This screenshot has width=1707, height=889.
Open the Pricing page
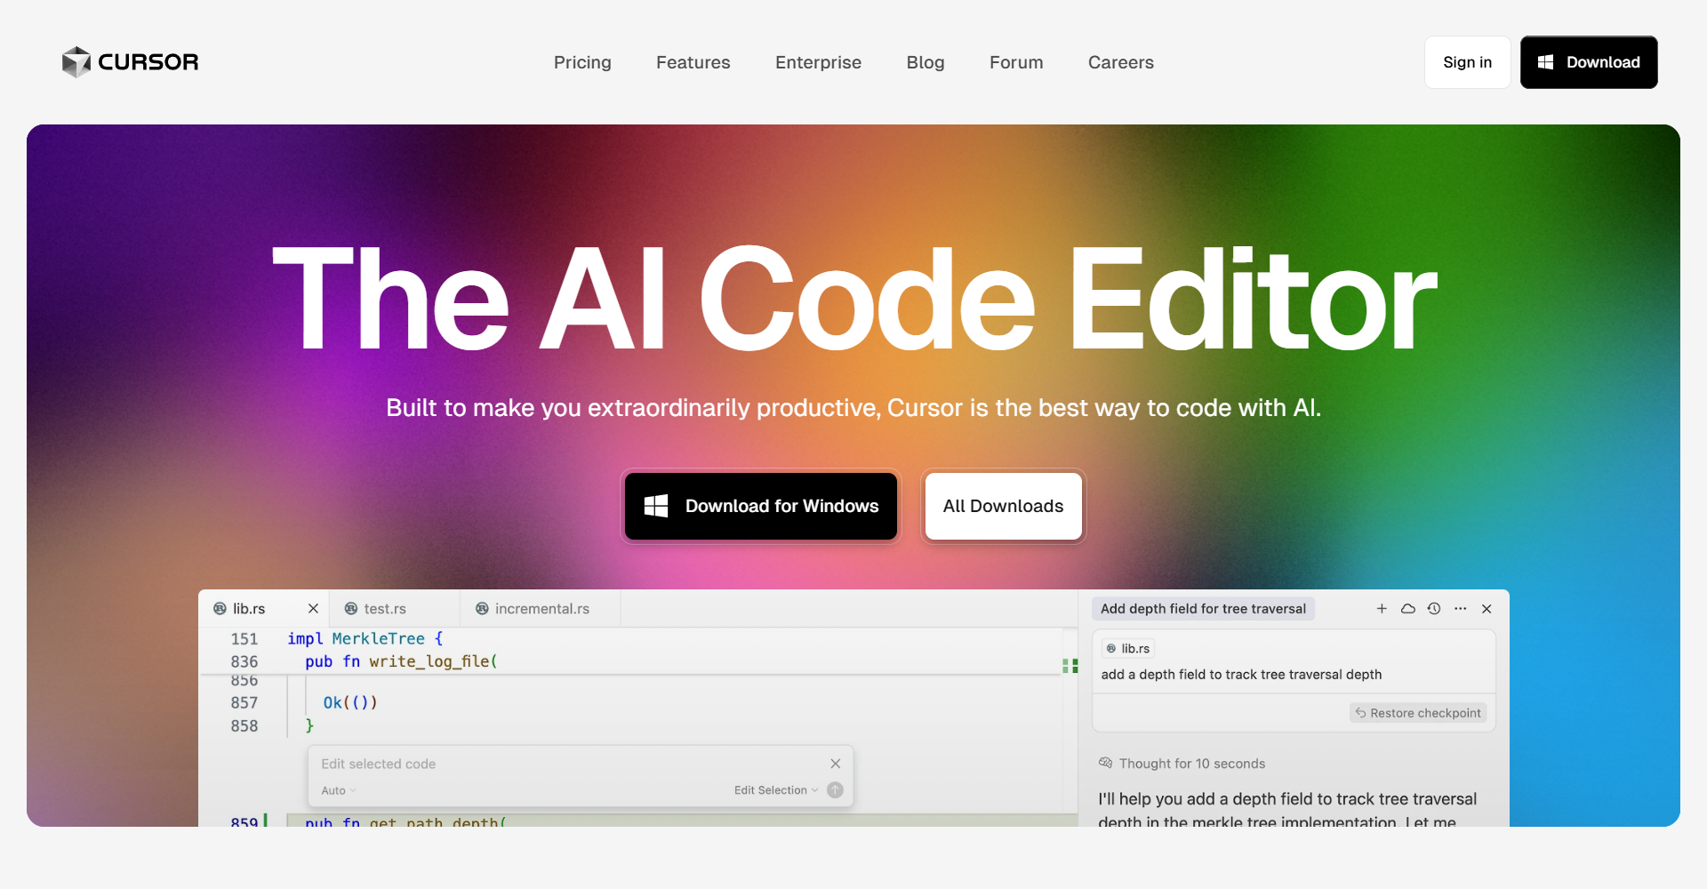click(582, 62)
